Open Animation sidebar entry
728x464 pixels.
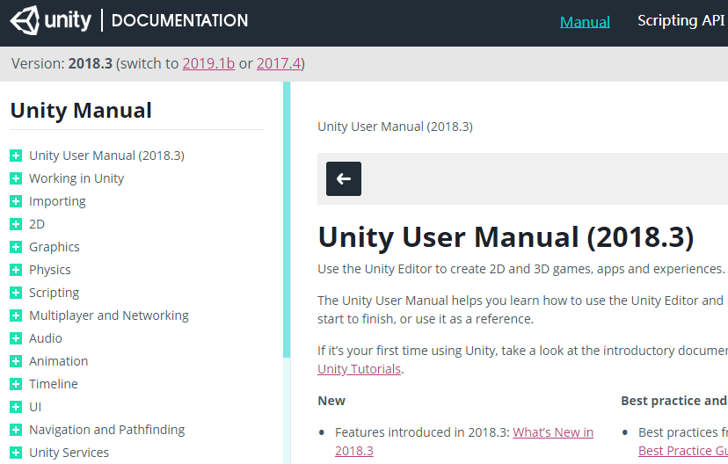59,361
